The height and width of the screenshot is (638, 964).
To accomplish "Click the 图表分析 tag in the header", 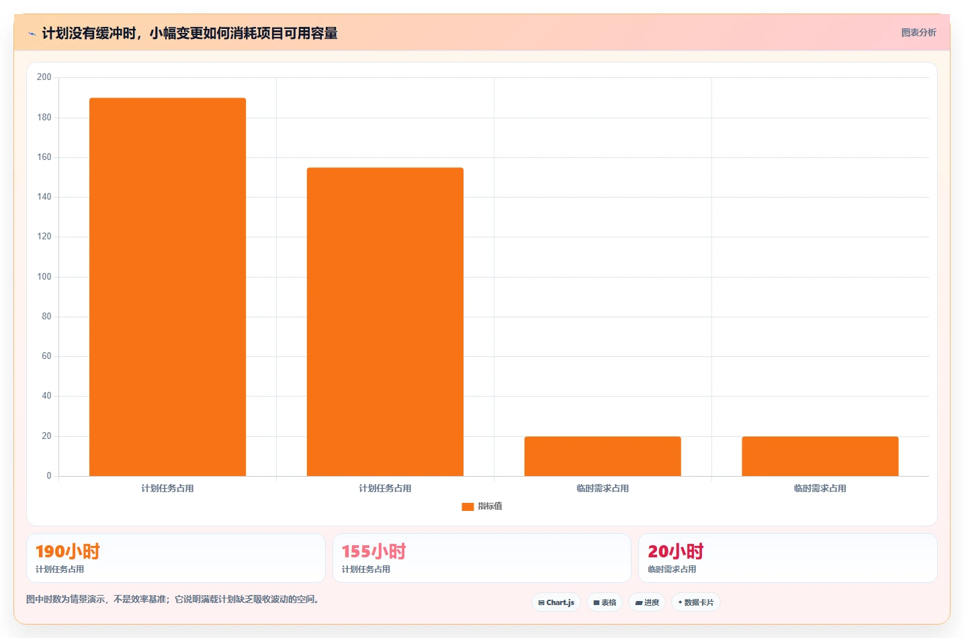I will click(918, 32).
